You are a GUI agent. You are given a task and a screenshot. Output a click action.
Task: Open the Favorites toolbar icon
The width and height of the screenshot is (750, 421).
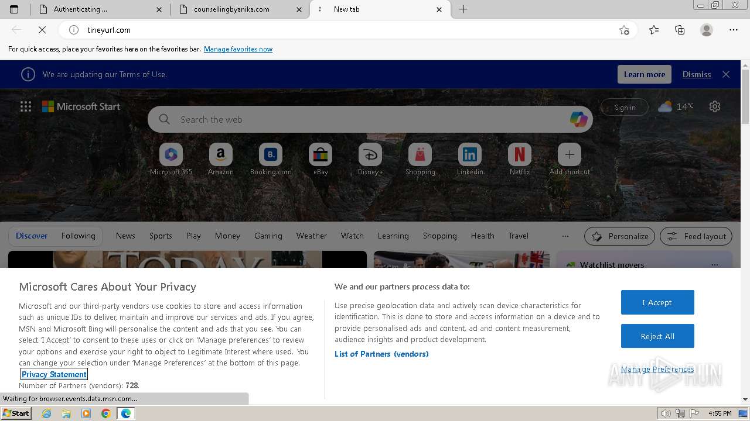(x=654, y=30)
